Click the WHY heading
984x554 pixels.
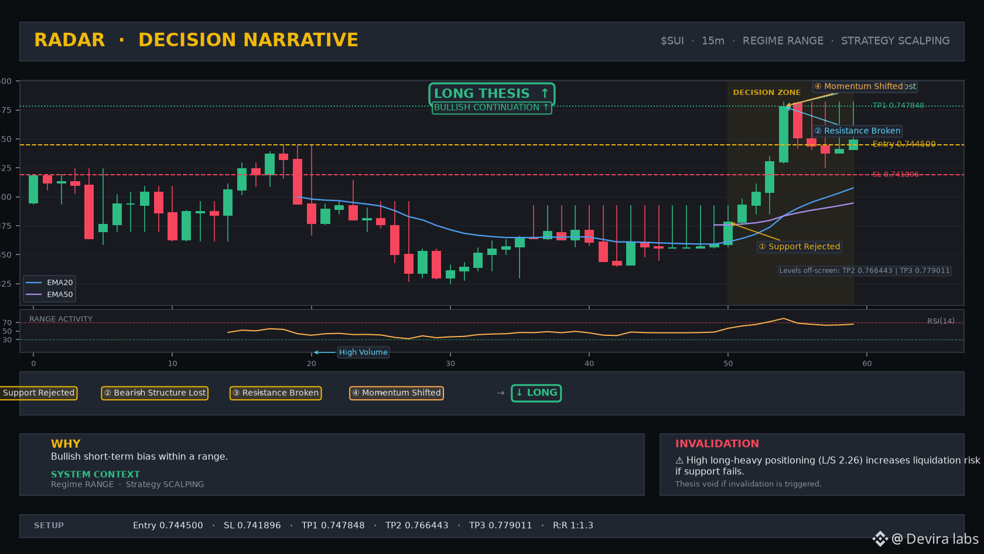pos(66,444)
